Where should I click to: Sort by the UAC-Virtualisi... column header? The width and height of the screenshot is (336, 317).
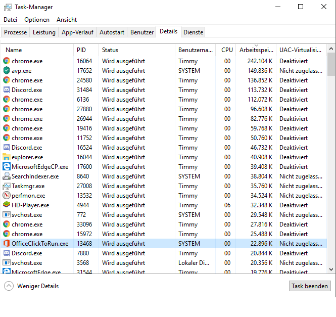point(301,50)
